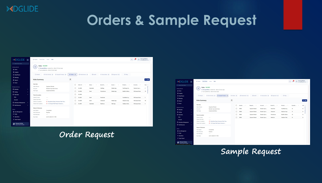Click Search forms field in Sample Request screenshot
This screenshot has height=183, width=322.
click(184, 85)
